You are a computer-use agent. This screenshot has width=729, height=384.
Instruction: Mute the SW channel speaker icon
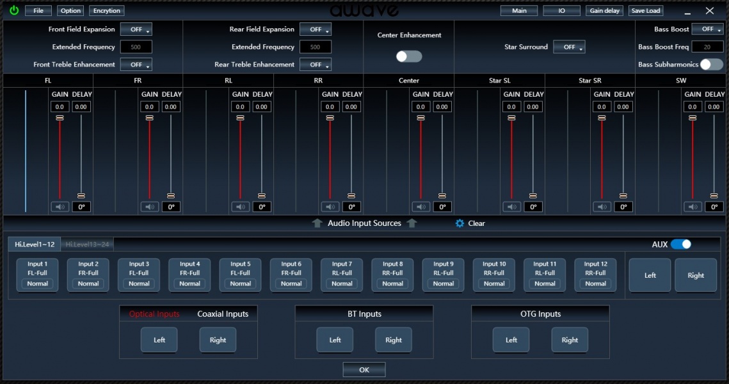pyautogui.click(x=693, y=207)
